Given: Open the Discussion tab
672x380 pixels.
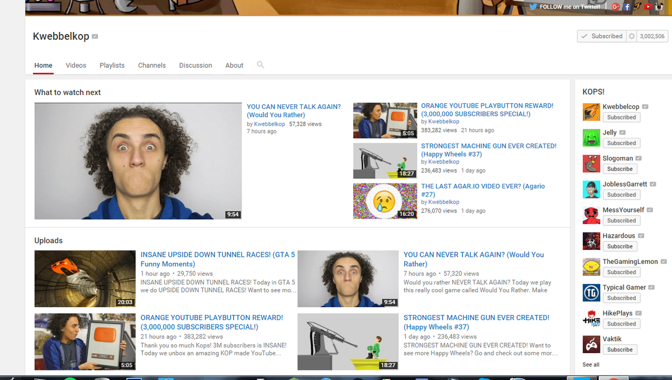Looking at the screenshot, I should coord(195,65).
